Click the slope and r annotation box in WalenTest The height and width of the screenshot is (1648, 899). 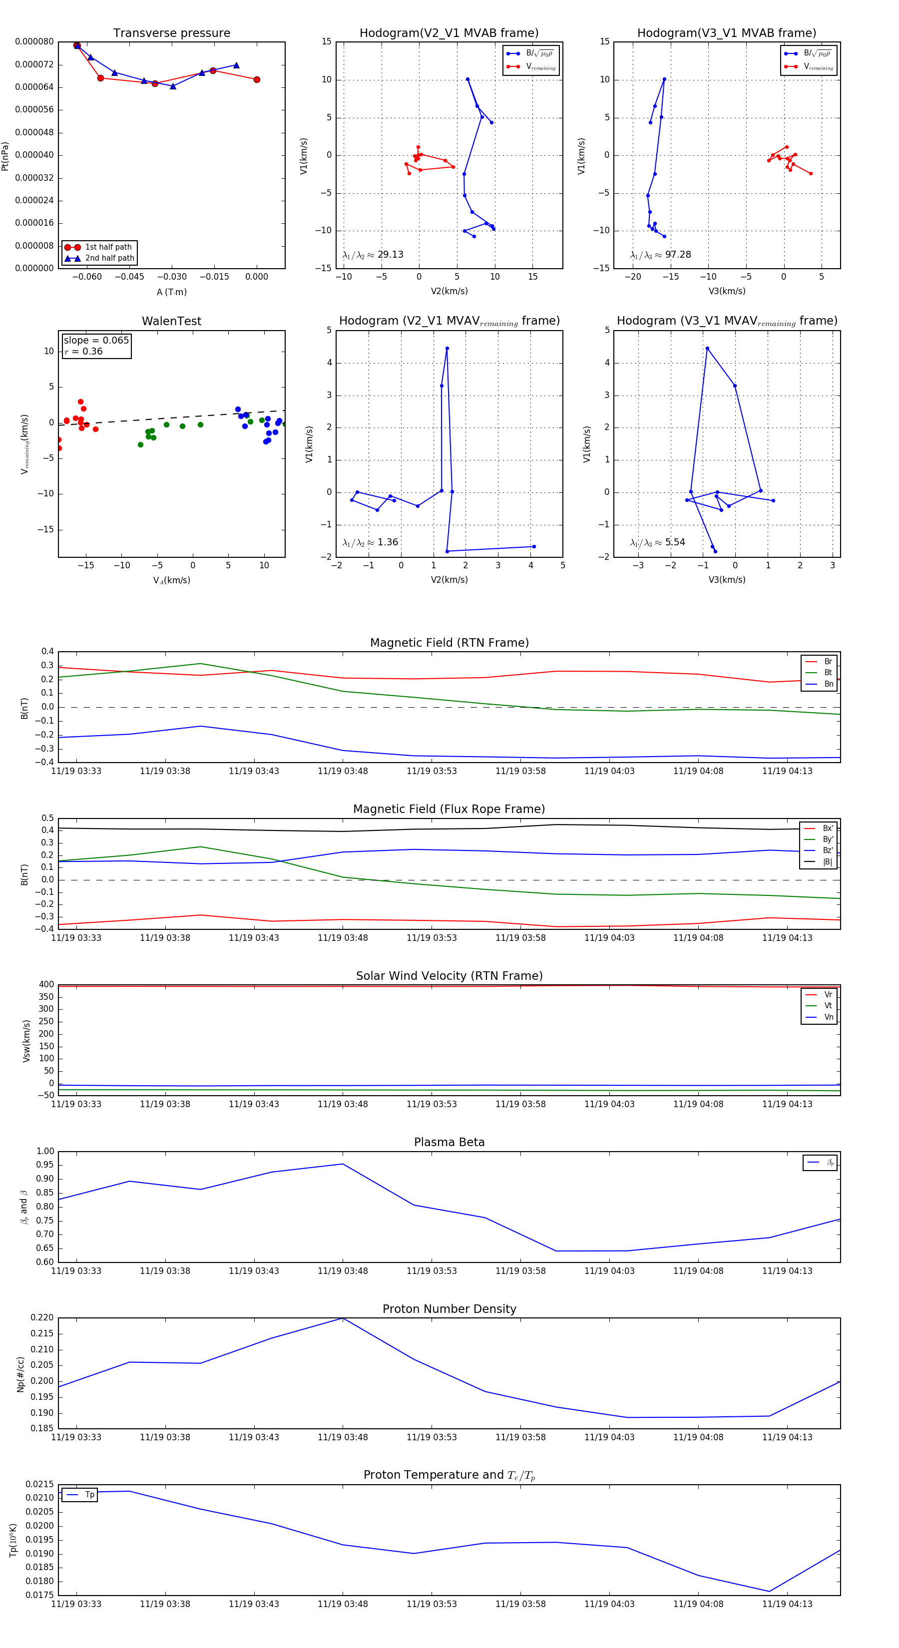click(x=96, y=346)
